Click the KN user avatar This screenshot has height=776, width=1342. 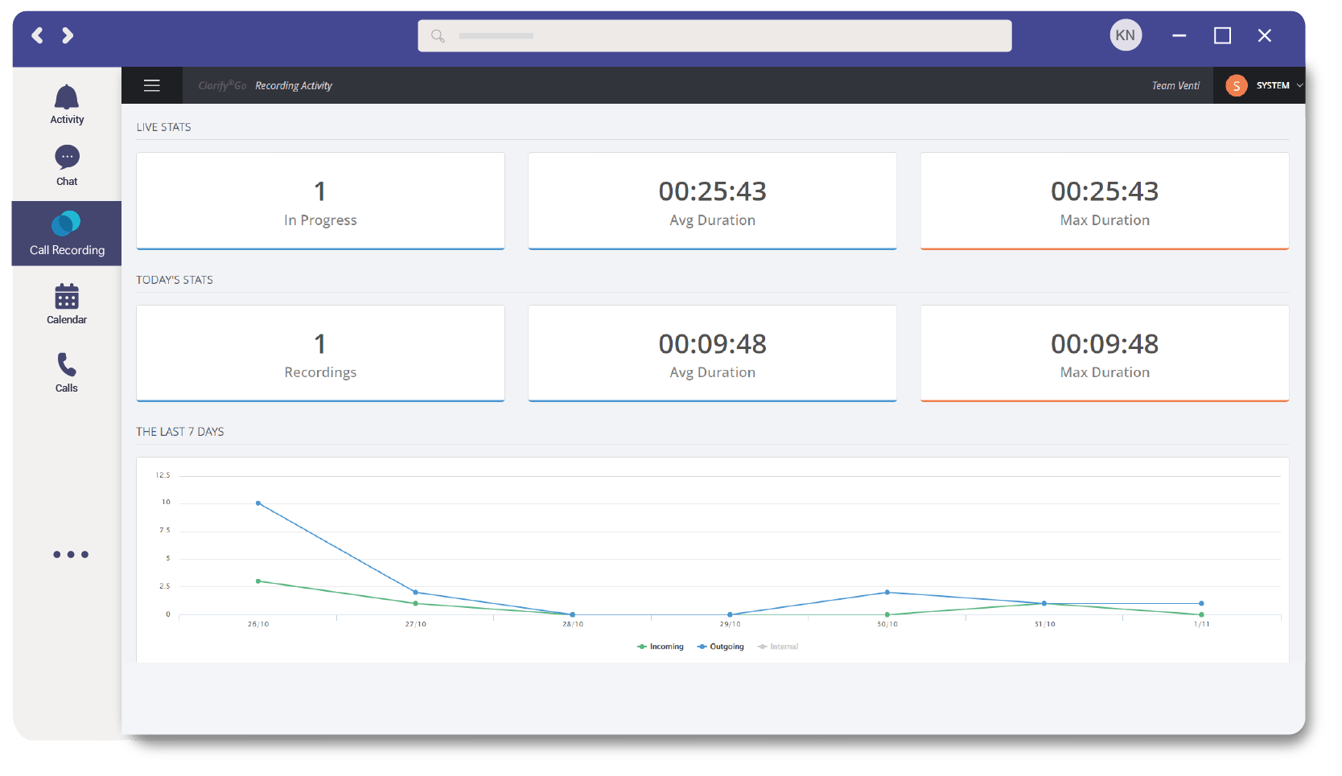point(1126,35)
